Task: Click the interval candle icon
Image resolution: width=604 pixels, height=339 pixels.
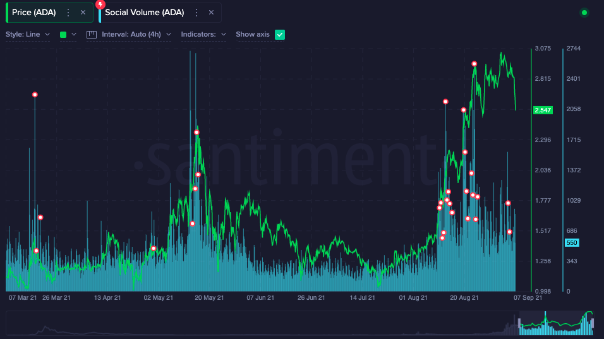Action: coord(91,35)
